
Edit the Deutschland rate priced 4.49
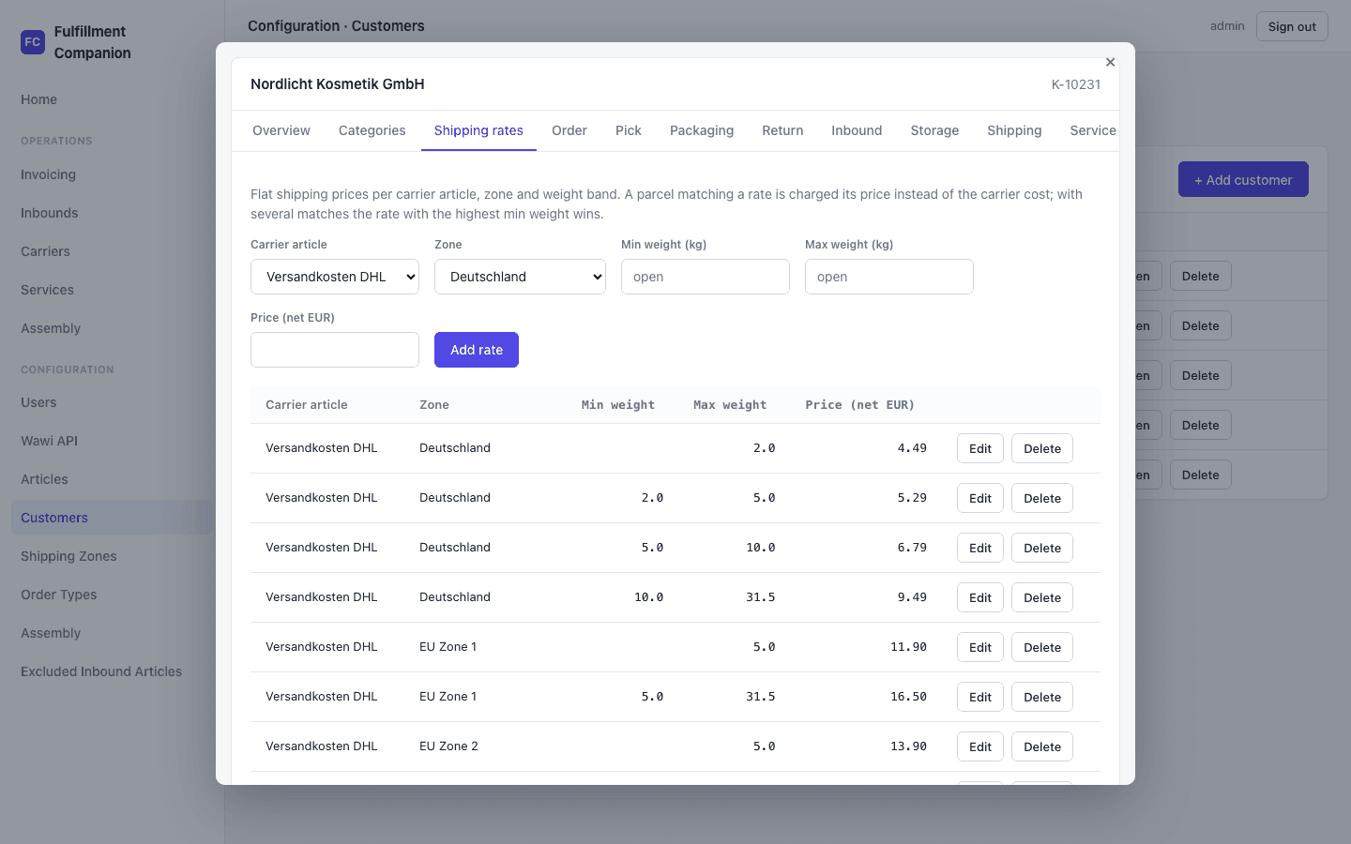[x=980, y=448]
